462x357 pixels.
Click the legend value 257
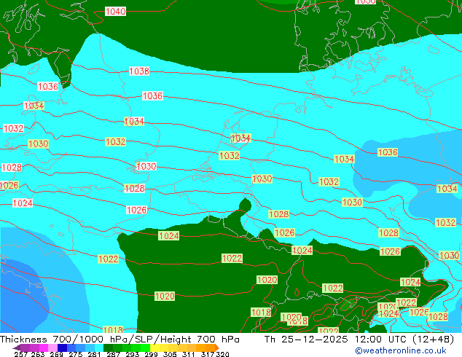click(21, 354)
